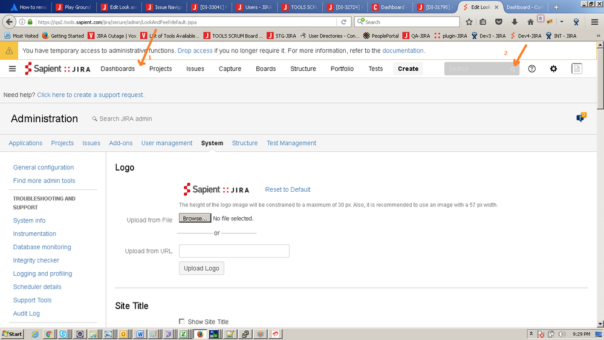Screen dimensions: 604x340
Task: Open the Firefox downloads arrow icon
Action: (515, 22)
